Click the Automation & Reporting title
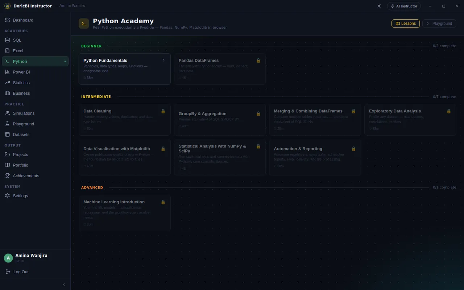This screenshot has width=464, height=290. point(298,149)
